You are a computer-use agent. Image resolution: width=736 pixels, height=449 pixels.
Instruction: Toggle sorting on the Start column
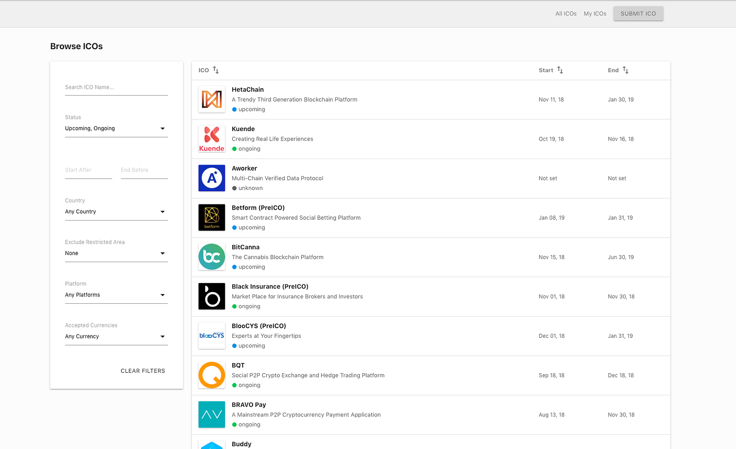(560, 70)
